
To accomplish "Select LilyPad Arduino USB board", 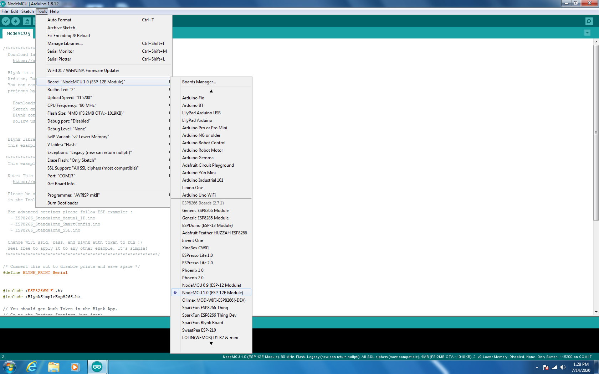I will 211,113.
